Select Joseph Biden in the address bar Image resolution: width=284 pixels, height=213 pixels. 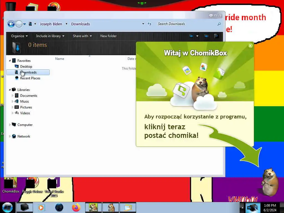point(51,24)
